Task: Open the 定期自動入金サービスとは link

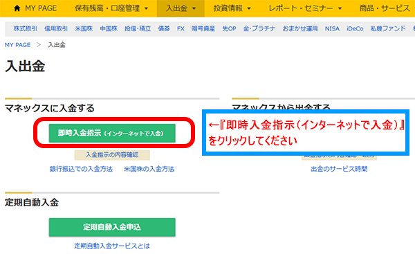Action: point(112,246)
